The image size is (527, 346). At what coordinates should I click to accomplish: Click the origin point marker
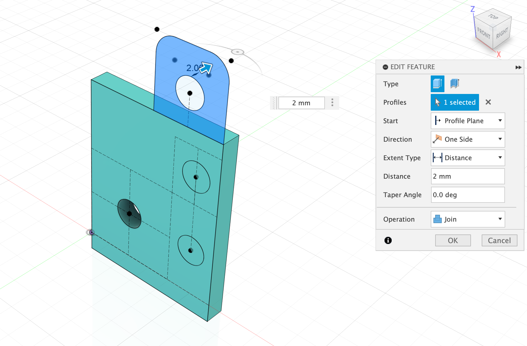[92, 232]
